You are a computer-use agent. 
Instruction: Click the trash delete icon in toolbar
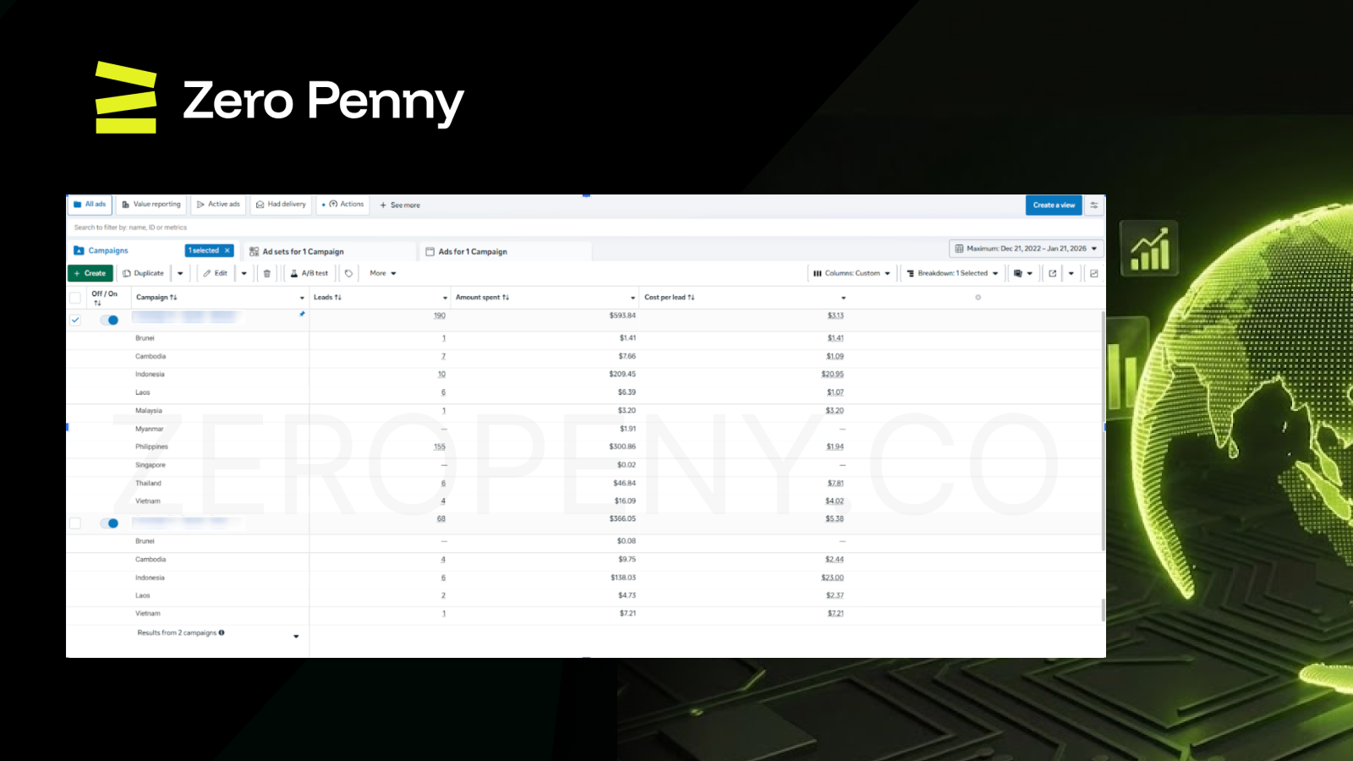[x=267, y=273]
